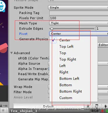
Task: Click the star favorites icon
Action: (x=3, y=110)
